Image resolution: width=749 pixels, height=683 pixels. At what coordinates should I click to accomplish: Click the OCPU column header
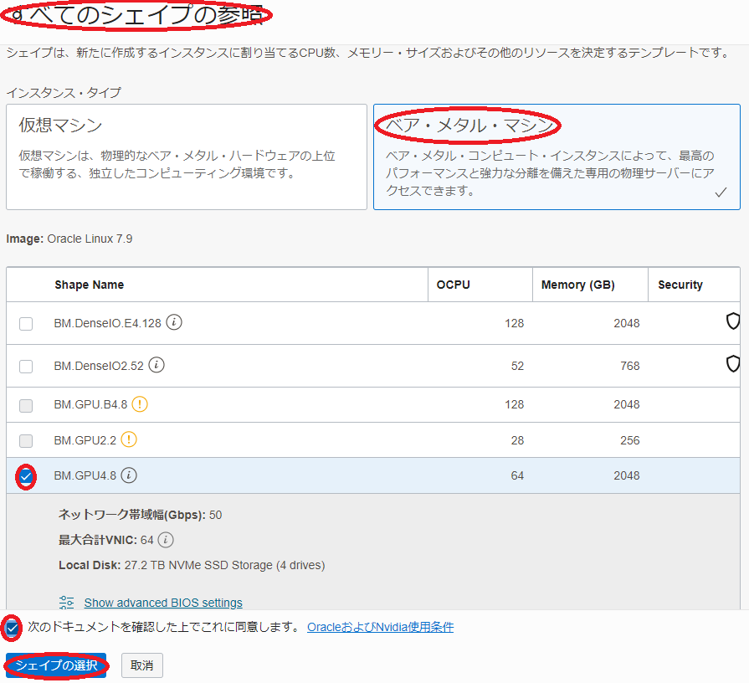point(454,285)
